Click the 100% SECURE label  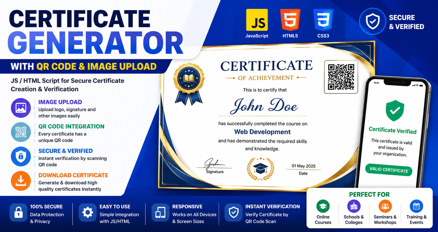click(46, 207)
